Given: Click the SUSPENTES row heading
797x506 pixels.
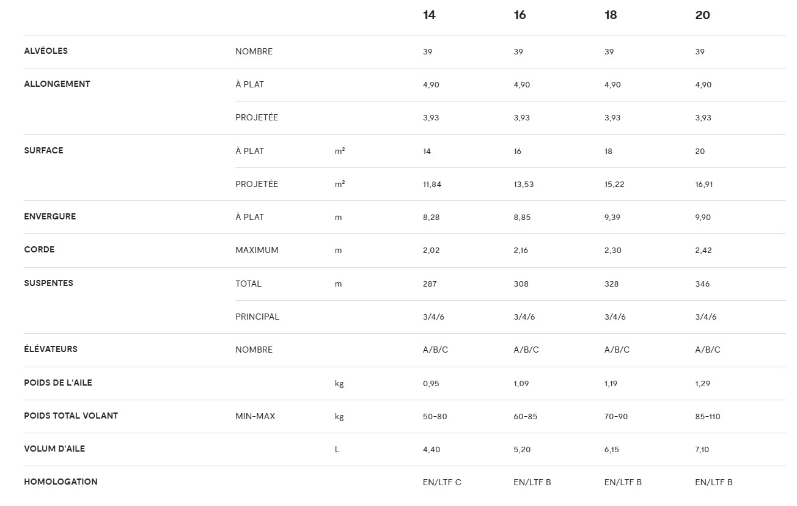Looking at the screenshot, I should (48, 283).
